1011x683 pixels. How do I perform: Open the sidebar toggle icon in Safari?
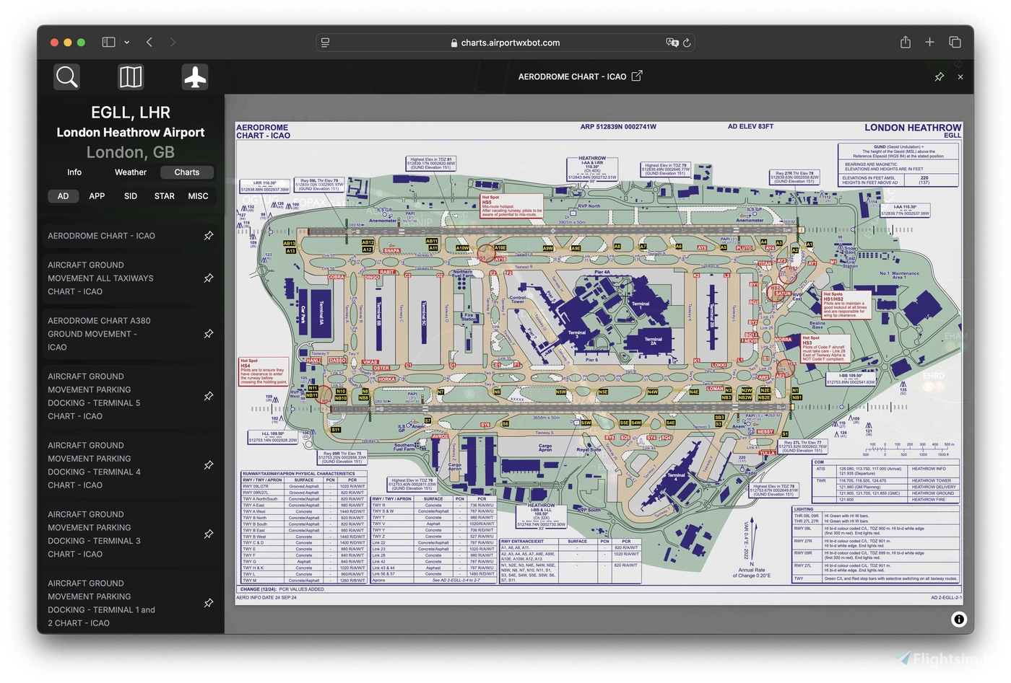[107, 42]
